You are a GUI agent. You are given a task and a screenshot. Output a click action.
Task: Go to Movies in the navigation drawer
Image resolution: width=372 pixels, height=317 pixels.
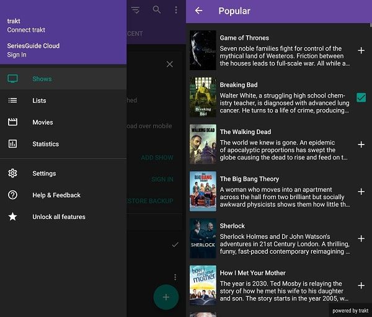[x=63, y=122]
